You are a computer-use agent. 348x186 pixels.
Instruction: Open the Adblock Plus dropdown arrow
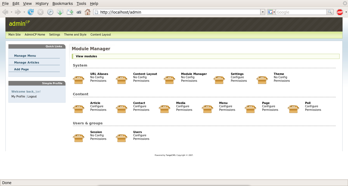click(346, 12)
